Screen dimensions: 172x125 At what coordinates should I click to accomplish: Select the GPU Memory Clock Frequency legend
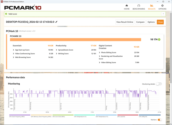pyautogui.click(x=41, y=116)
